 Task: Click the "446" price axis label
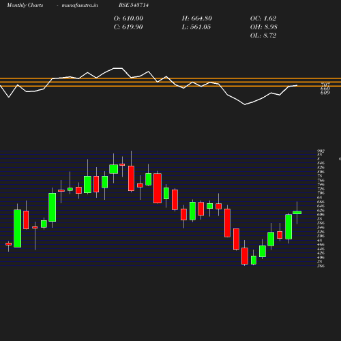point(321,249)
